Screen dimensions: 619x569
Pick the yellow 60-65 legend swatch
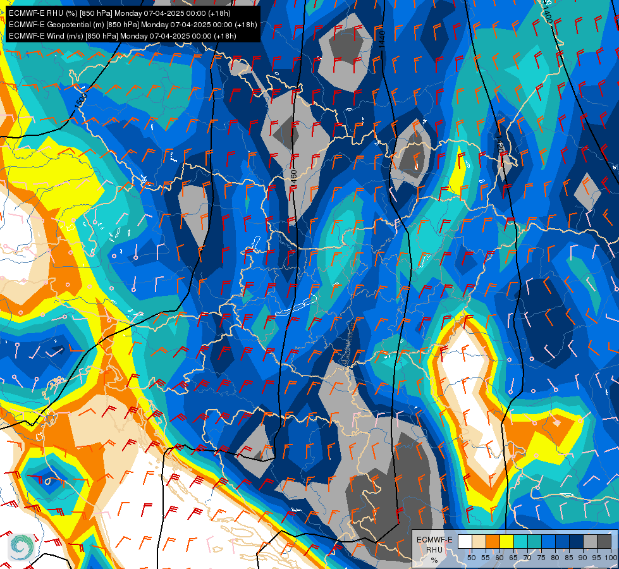[507, 541]
